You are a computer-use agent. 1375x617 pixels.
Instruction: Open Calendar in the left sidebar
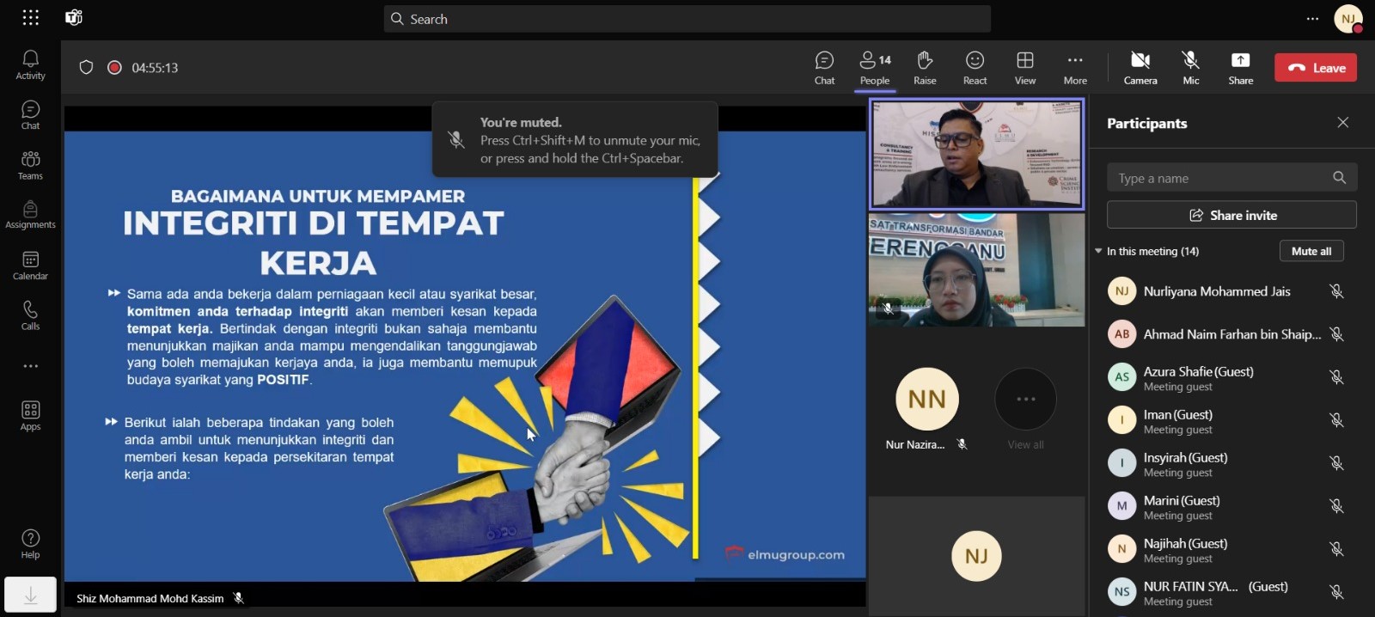coord(30,266)
